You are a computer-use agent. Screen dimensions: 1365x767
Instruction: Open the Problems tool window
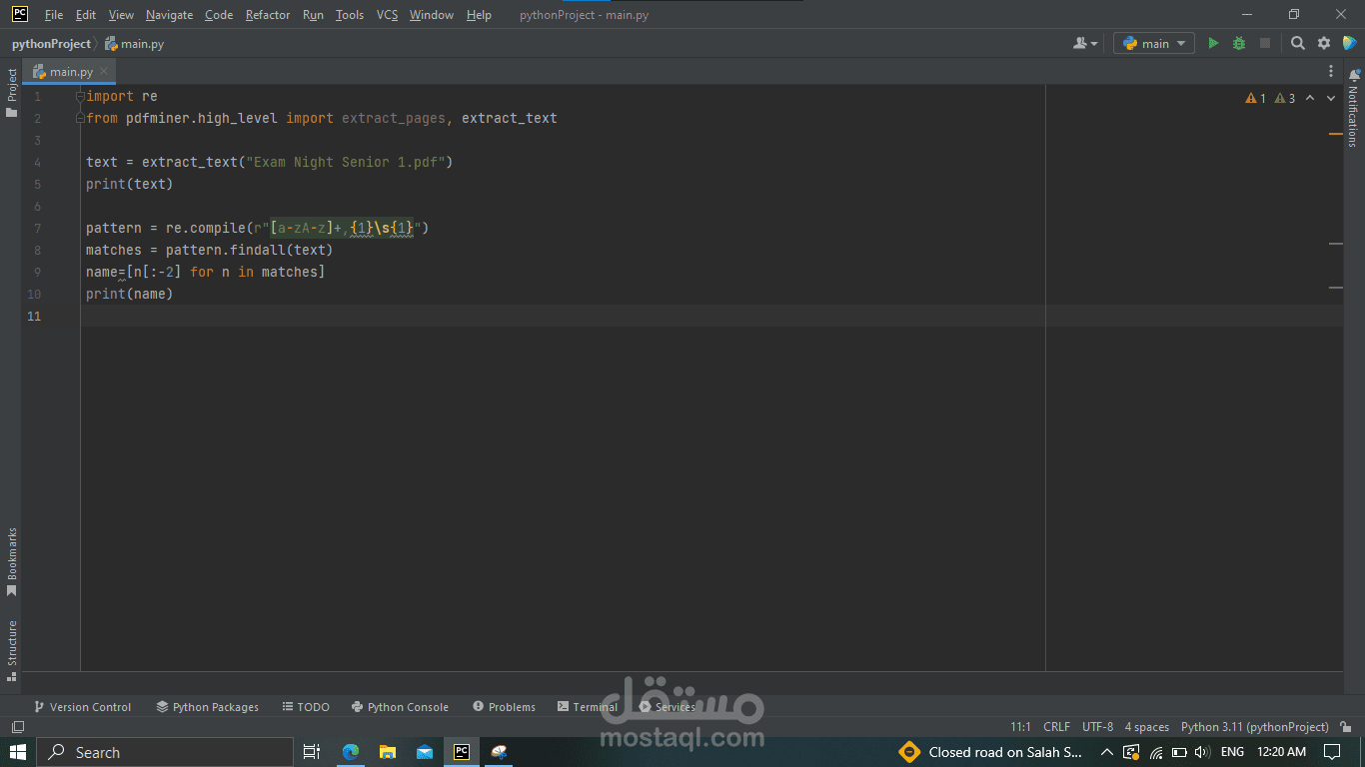pos(504,707)
